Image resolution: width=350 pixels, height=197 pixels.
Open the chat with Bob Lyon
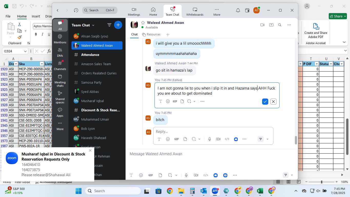pyautogui.click(x=97, y=129)
